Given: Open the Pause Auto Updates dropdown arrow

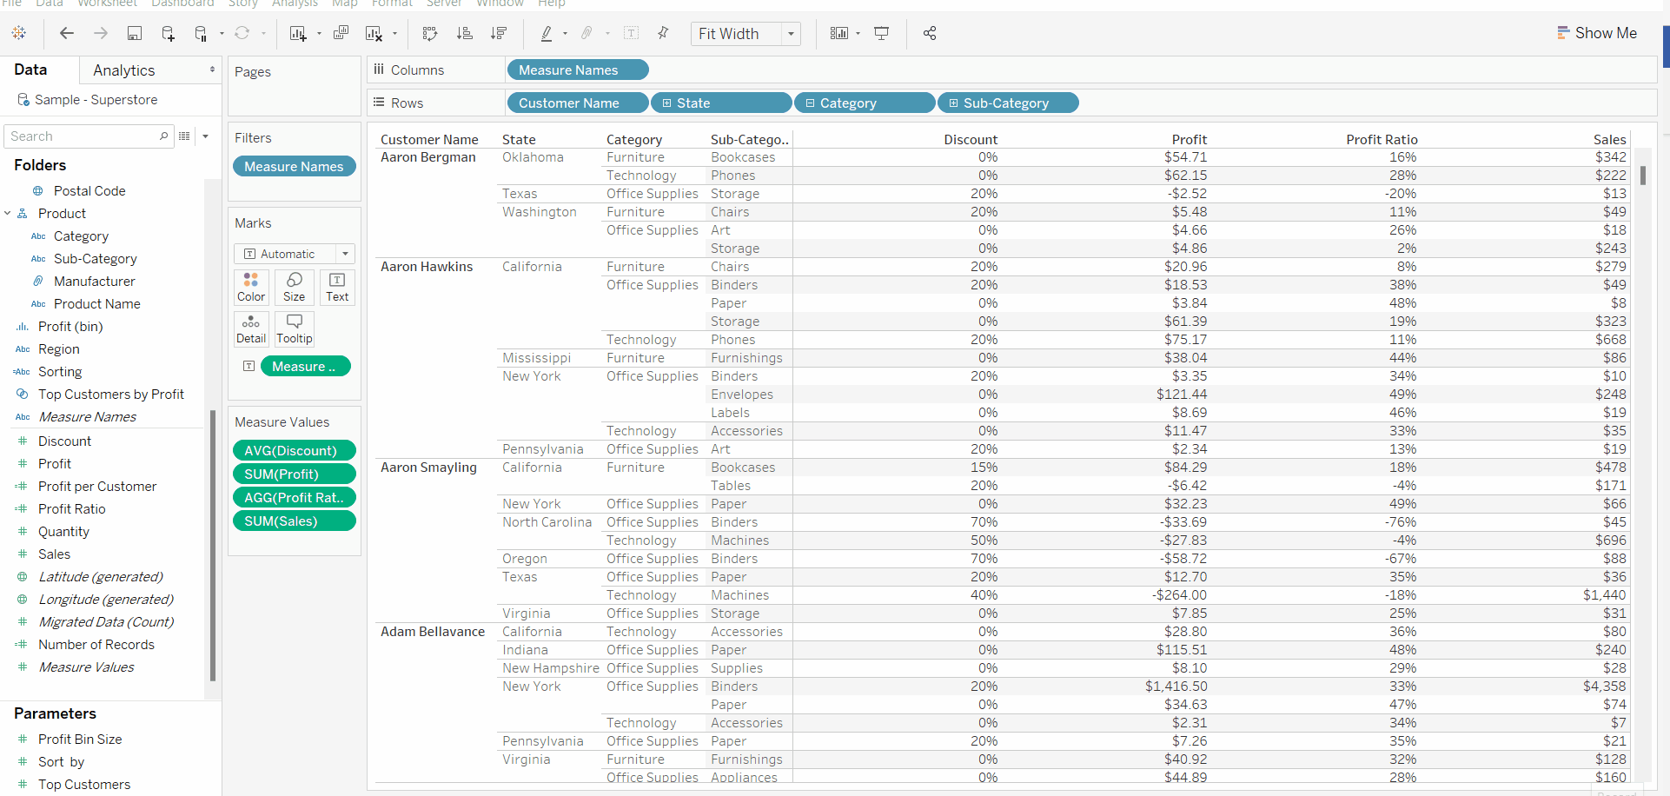Looking at the screenshot, I should 222,34.
